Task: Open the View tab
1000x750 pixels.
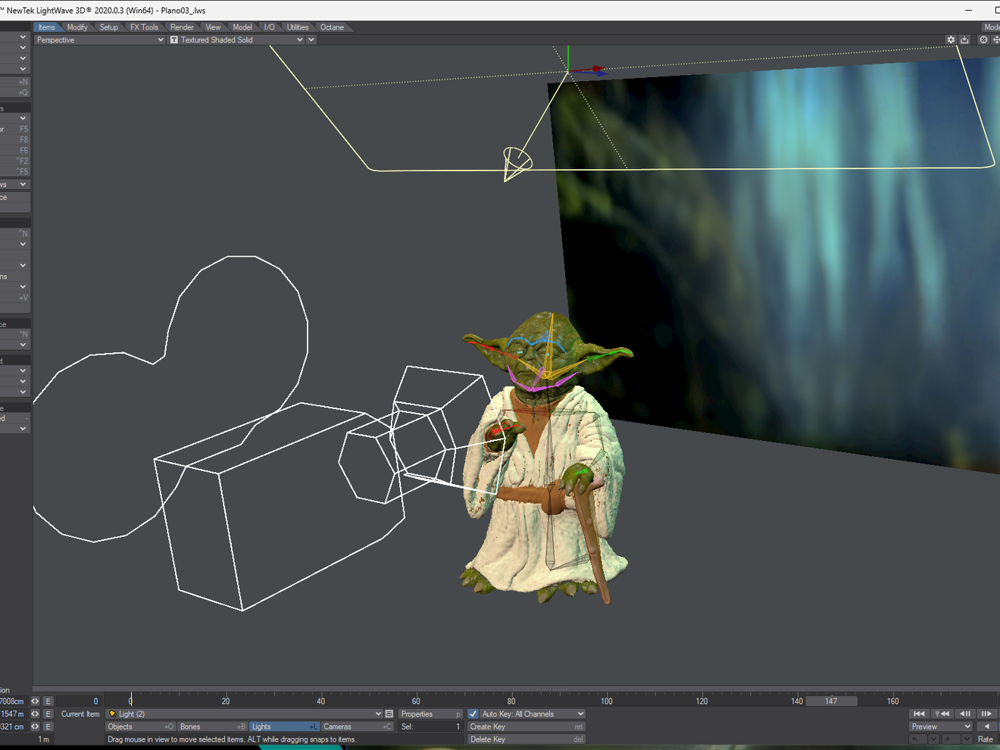Action: (214, 27)
